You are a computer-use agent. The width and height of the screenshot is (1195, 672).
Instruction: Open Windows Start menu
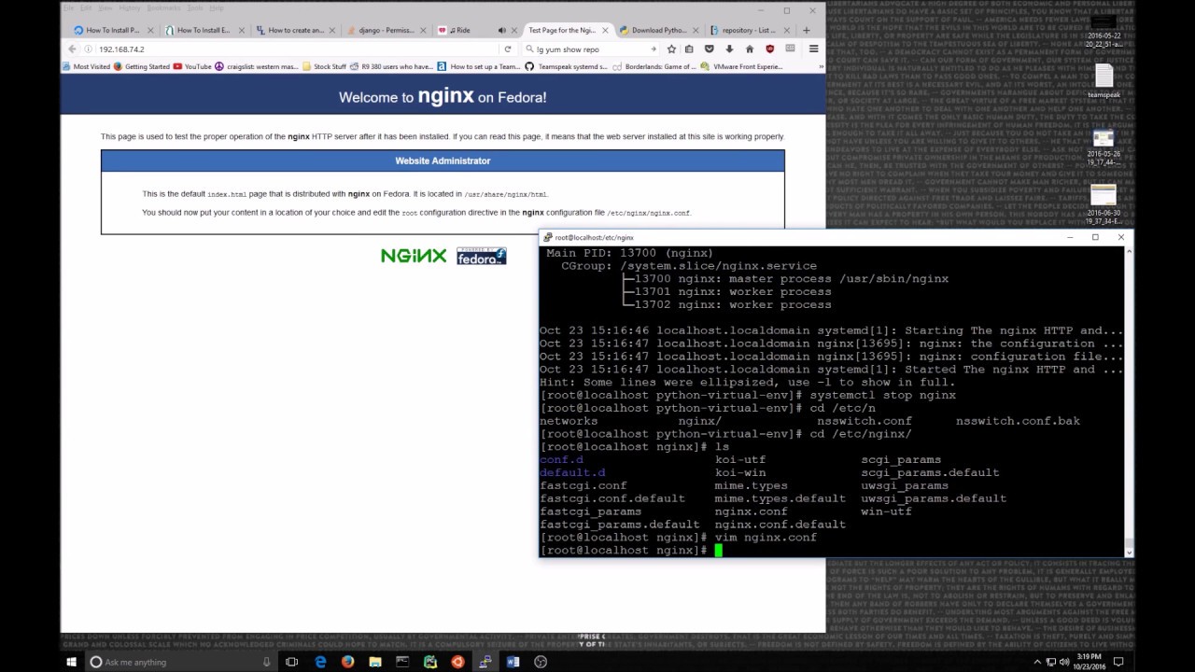point(71,662)
